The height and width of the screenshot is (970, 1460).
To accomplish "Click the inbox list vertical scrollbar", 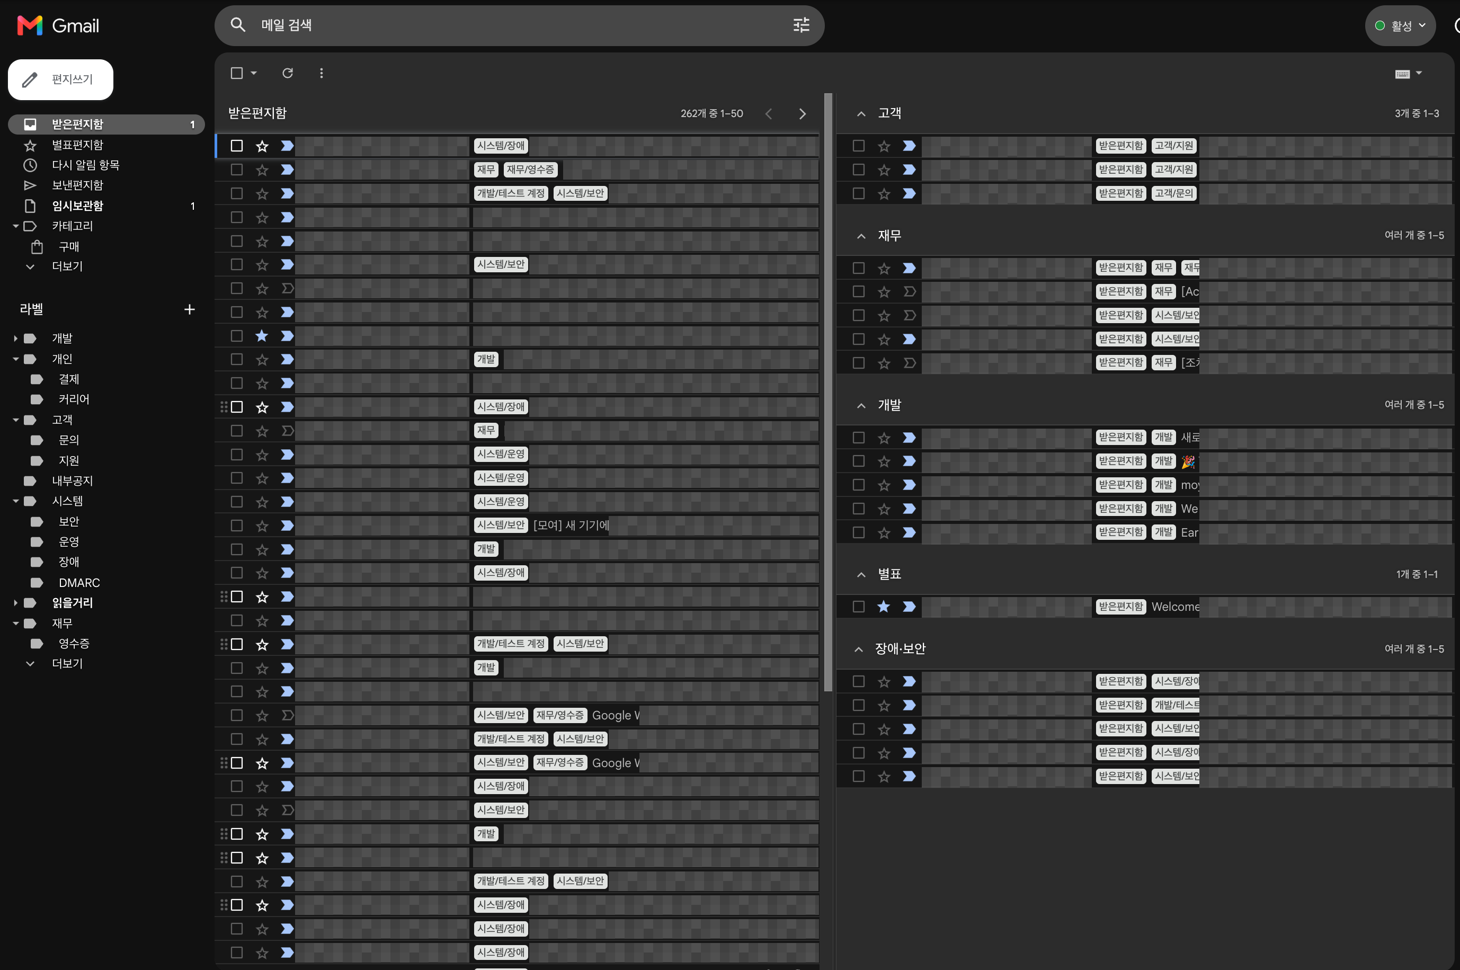I will click(829, 392).
